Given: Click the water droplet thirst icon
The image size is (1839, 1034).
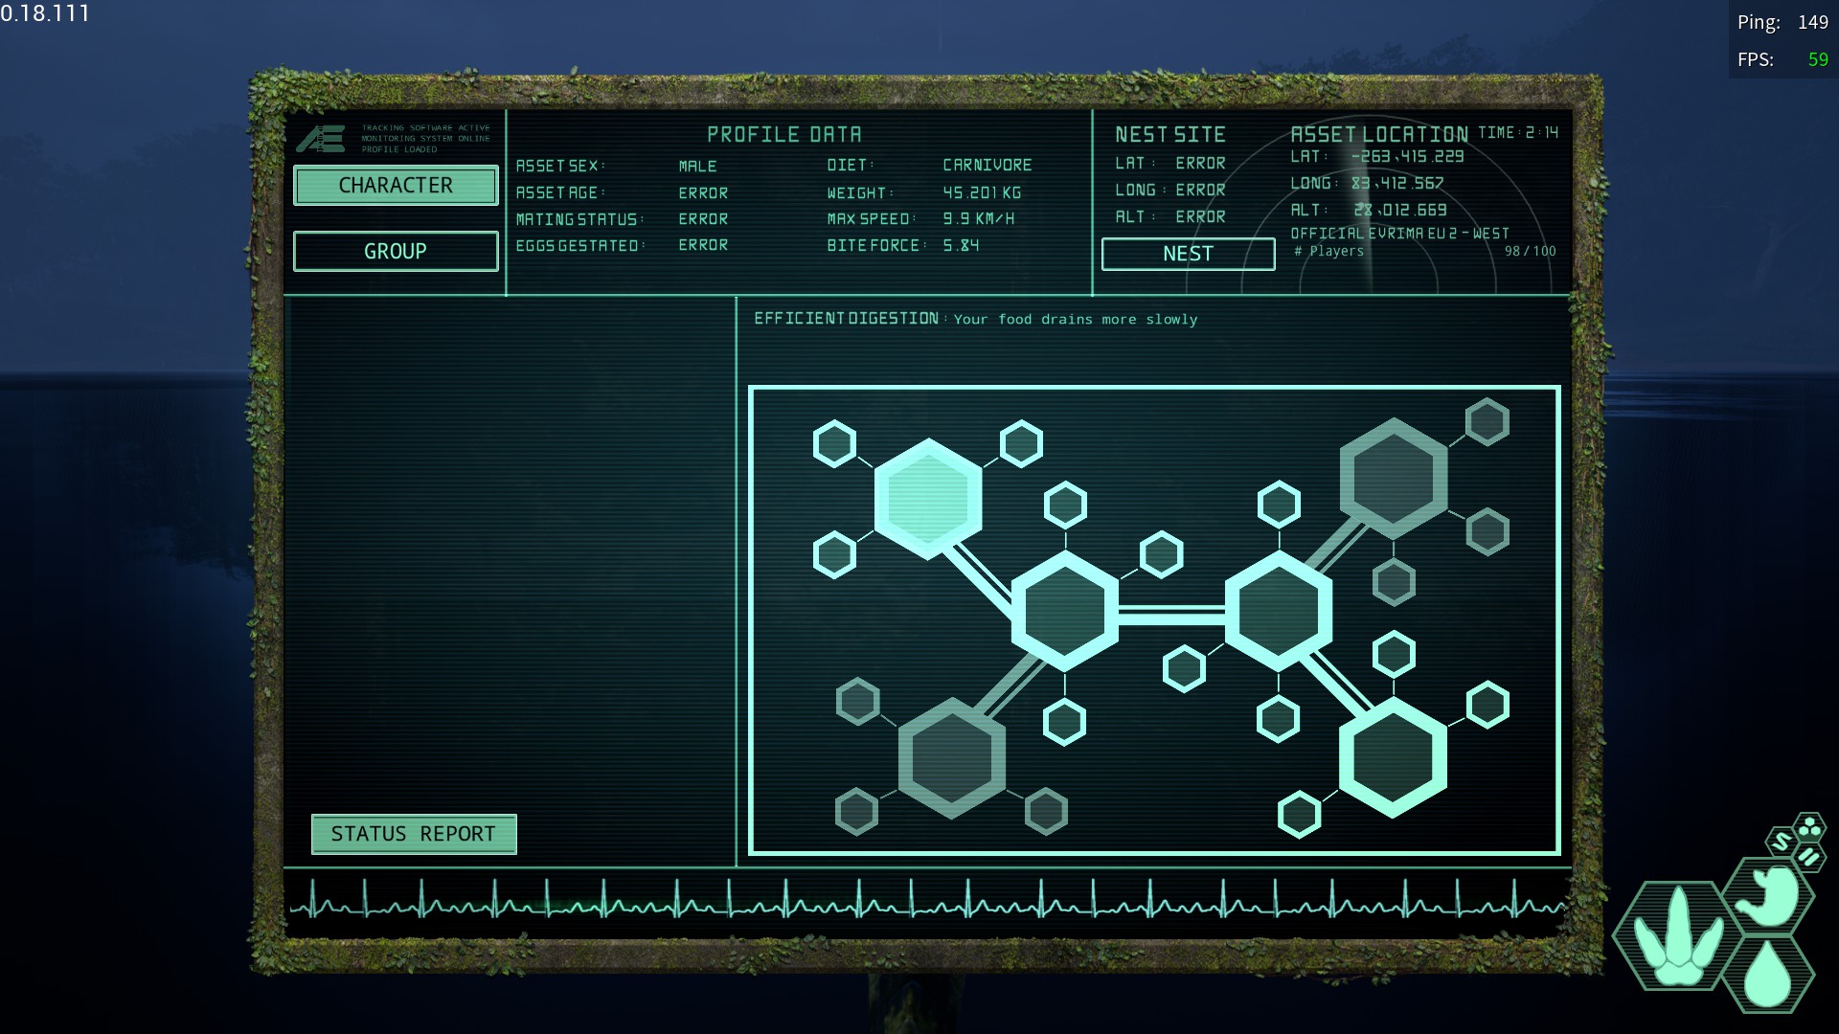Looking at the screenshot, I should [1768, 974].
